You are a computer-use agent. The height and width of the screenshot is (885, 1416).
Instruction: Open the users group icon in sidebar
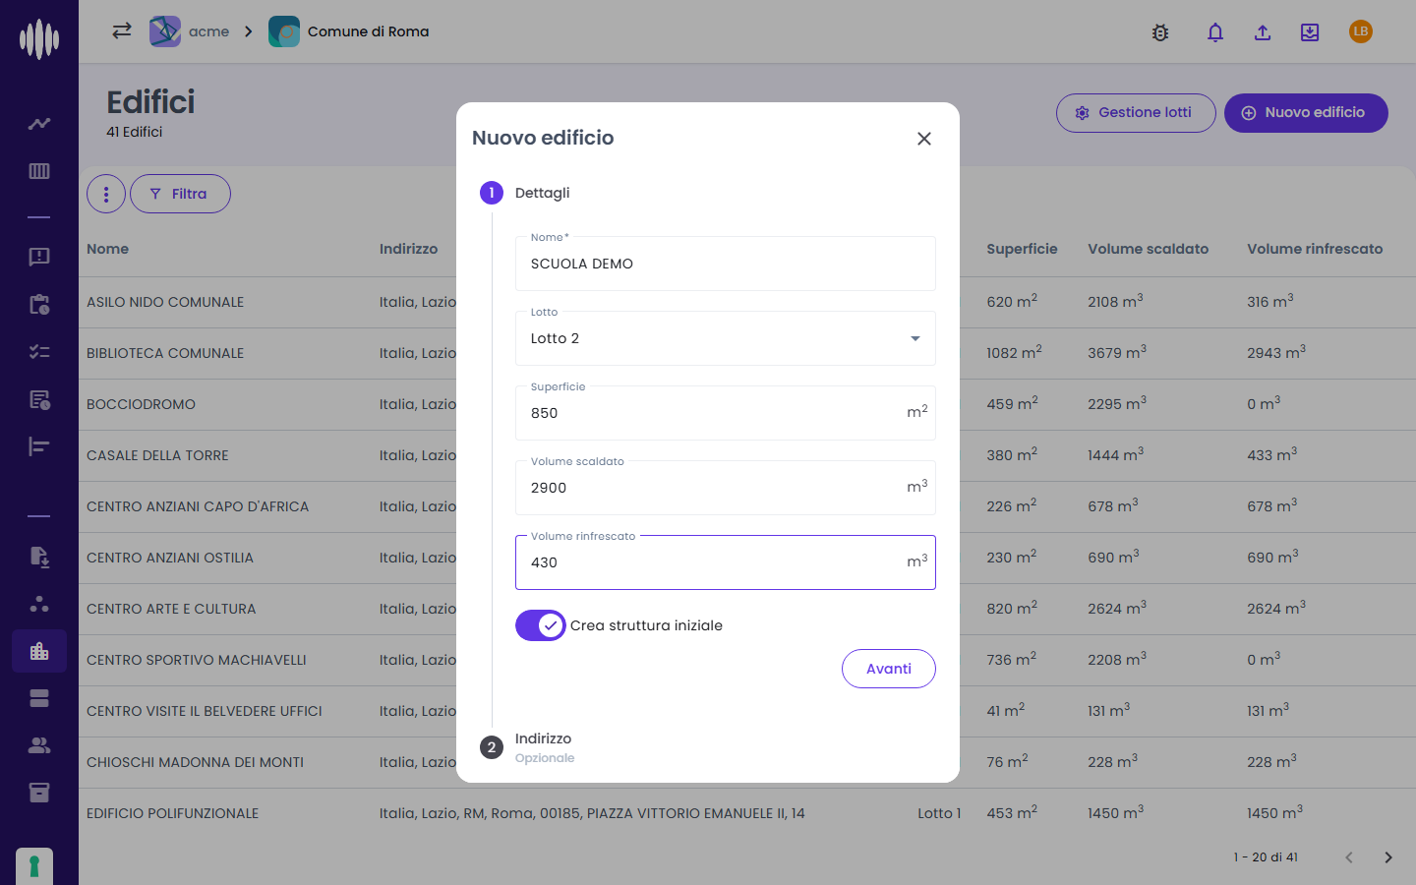[x=39, y=745]
